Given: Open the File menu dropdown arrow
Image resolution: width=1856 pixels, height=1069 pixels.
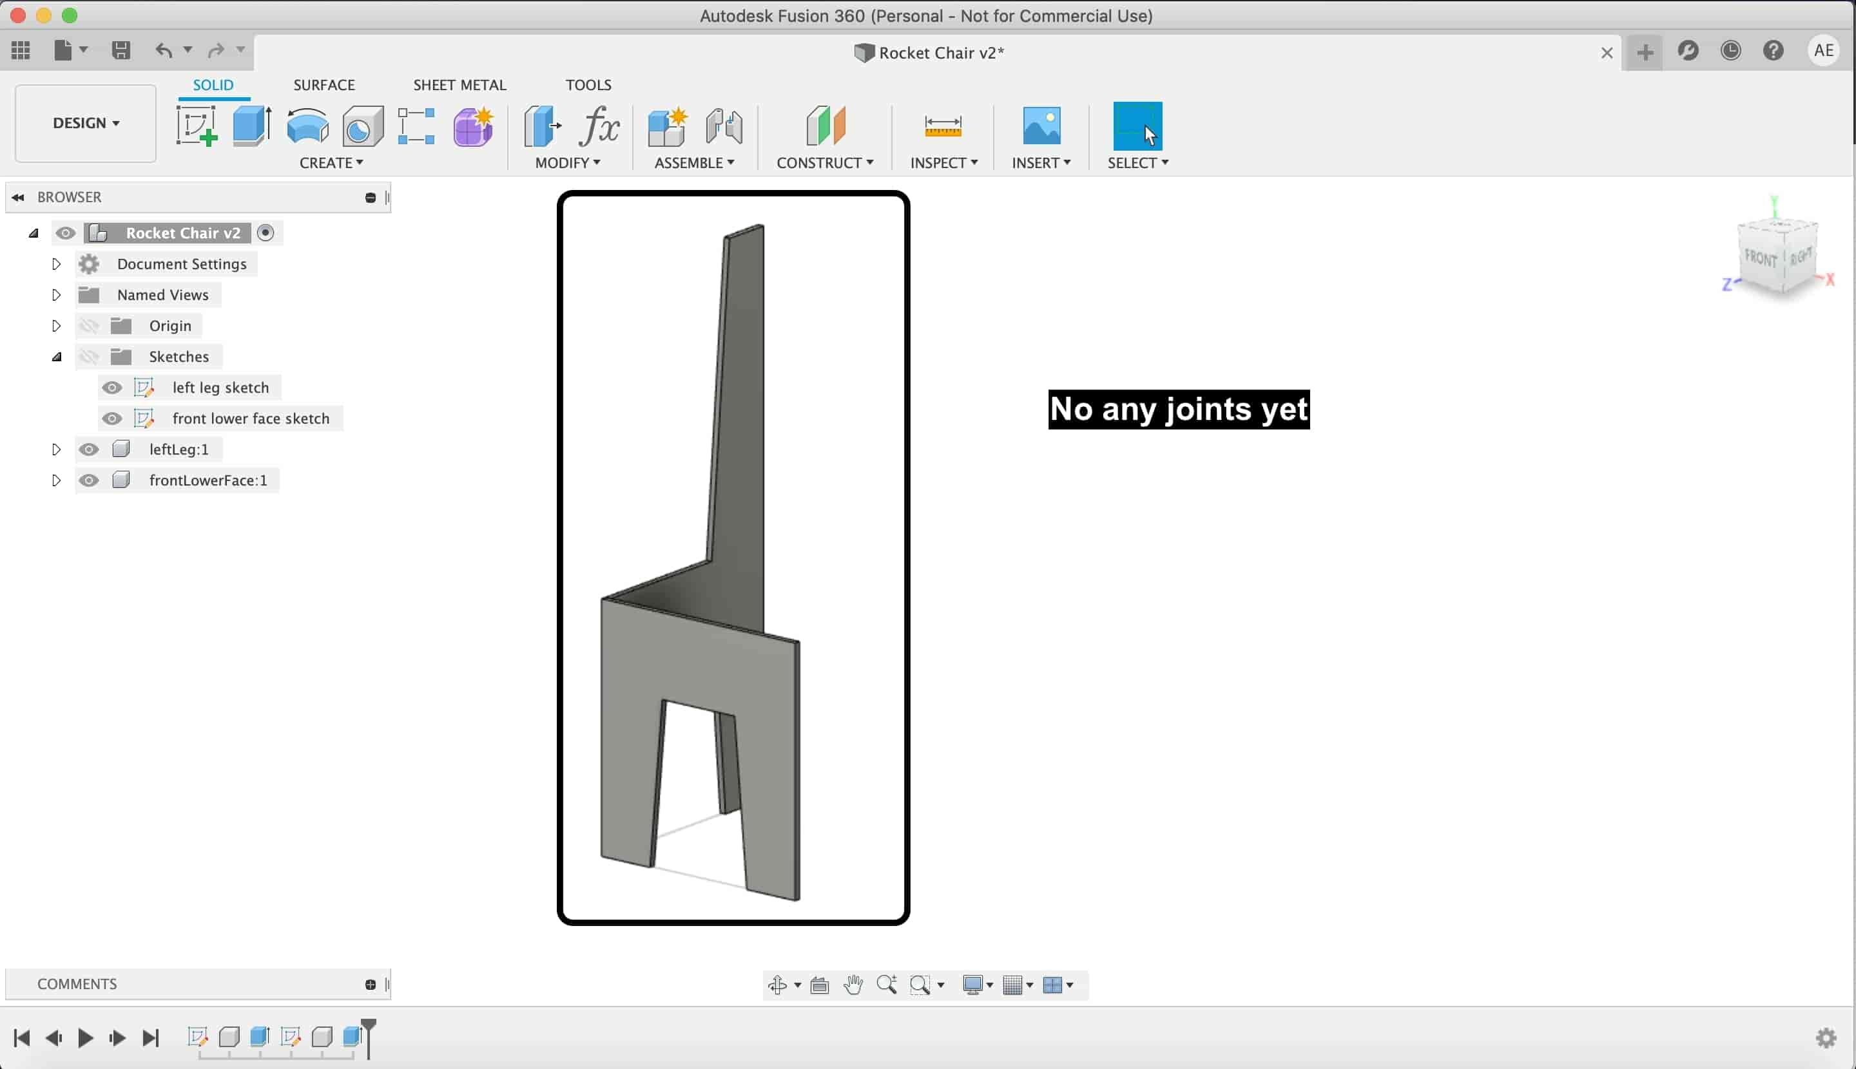Looking at the screenshot, I should pyautogui.click(x=83, y=49).
